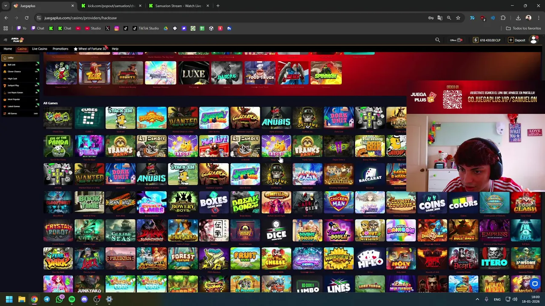Open the Todos los favoritos folder
Image resolution: width=545 pixels, height=306 pixels.
523,28
